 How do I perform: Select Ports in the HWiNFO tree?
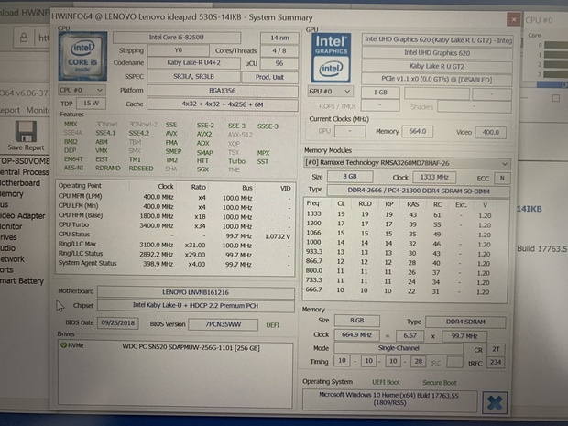pyautogui.click(x=6, y=270)
